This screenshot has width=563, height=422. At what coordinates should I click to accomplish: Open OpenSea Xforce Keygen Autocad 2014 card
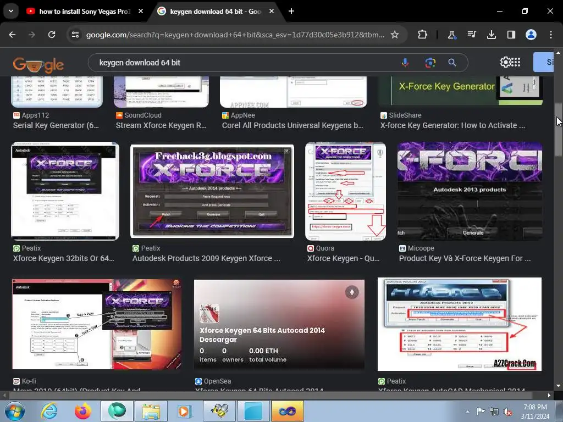coord(279,325)
